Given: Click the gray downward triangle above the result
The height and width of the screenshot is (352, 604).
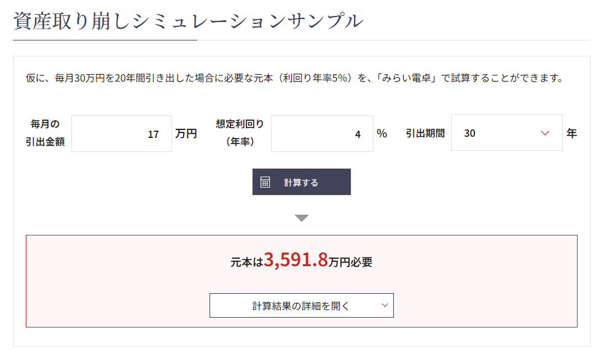Looking at the screenshot, I should (302, 218).
